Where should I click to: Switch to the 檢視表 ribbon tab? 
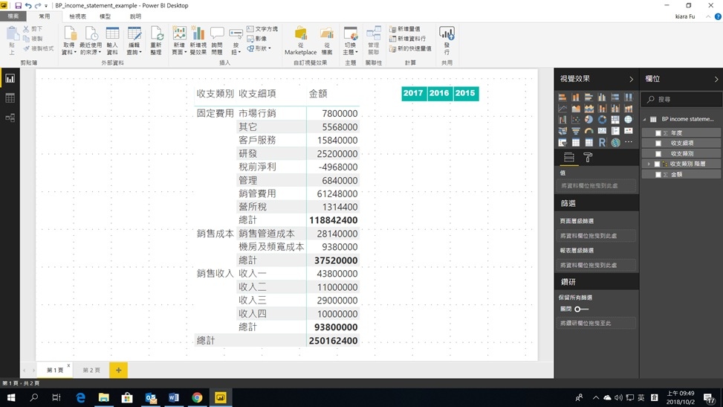pos(77,16)
